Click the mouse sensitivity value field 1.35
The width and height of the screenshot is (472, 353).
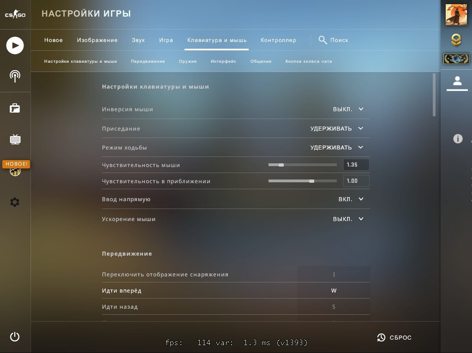pyautogui.click(x=356, y=165)
